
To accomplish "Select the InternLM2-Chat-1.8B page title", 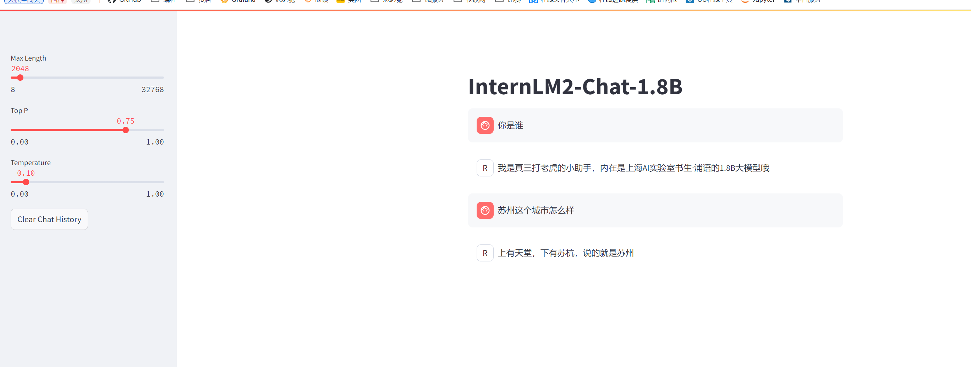I will [x=575, y=86].
